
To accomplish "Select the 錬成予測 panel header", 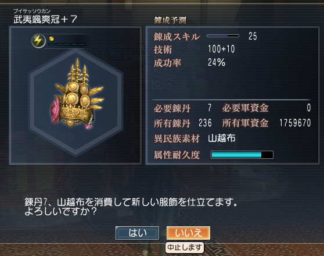I will [x=170, y=20].
